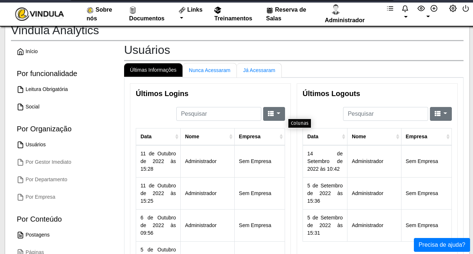Open the notifications bell icon
Image resolution: width=473 pixels, height=254 pixels.
point(405,9)
